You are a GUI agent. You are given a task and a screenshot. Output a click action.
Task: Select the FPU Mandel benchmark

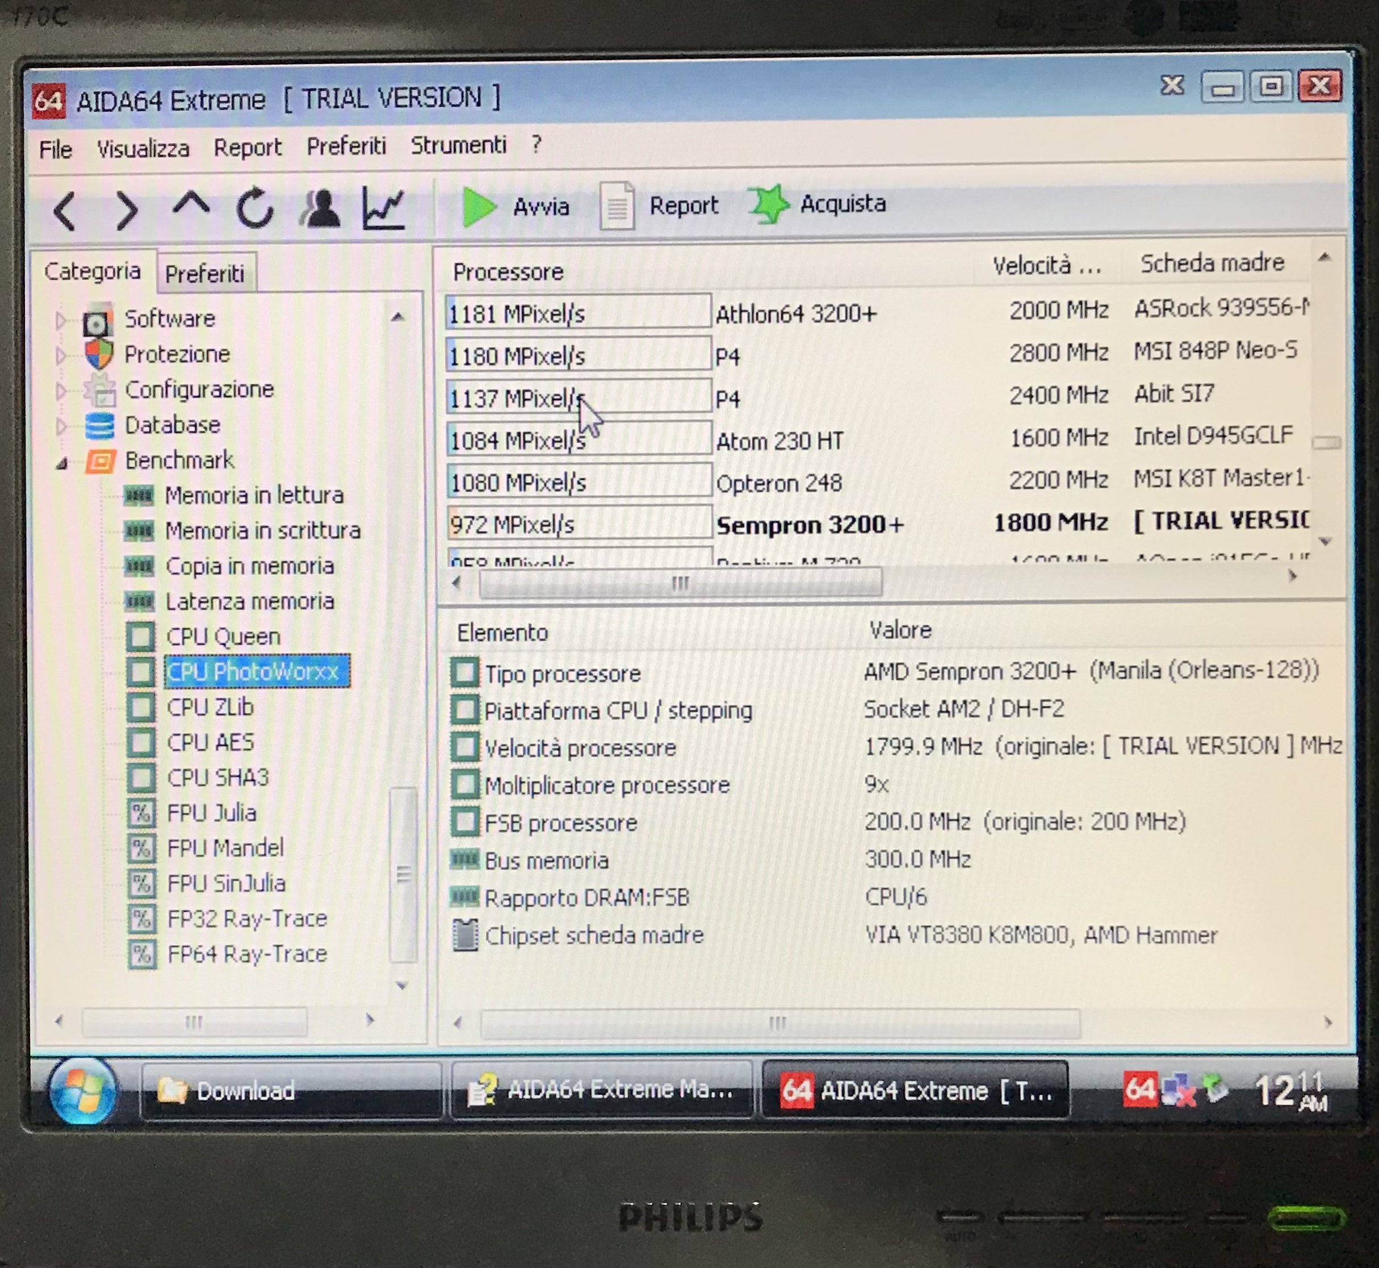coord(225,848)
